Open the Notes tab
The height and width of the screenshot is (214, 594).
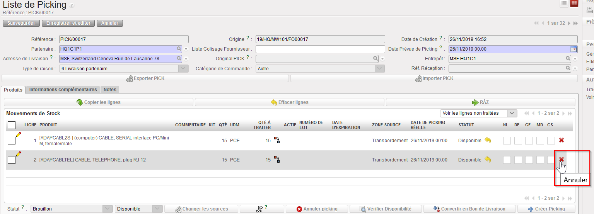click(x=110, y=90)
